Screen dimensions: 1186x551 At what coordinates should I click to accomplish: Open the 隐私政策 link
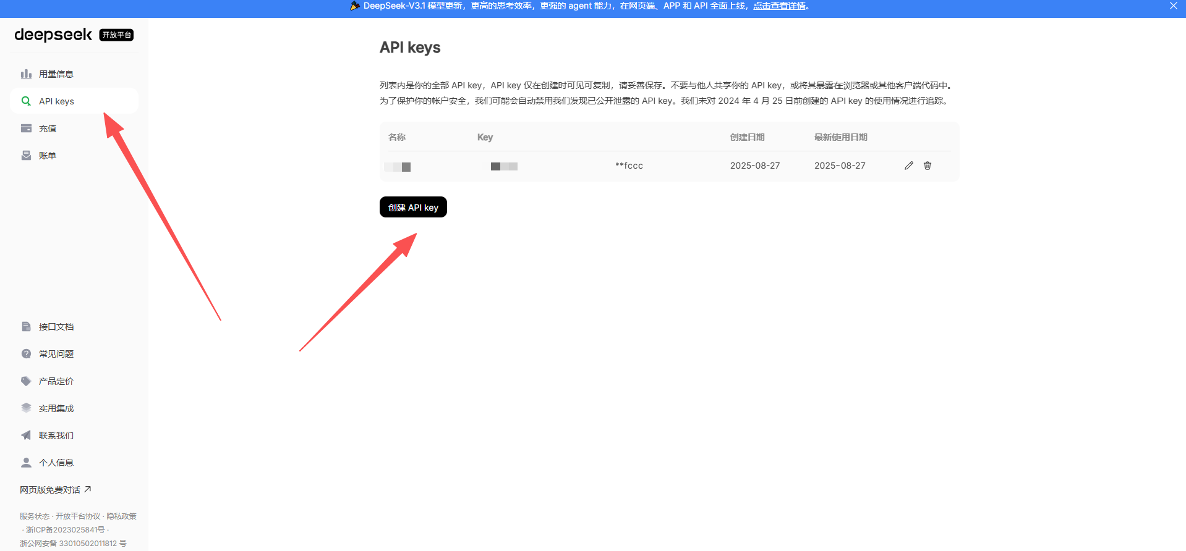121,516
